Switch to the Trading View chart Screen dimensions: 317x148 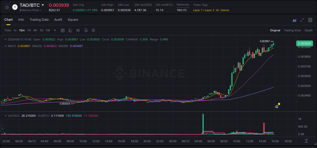tap(292, 30)
